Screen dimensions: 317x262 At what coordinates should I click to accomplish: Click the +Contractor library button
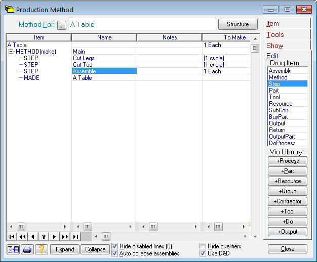[288, 201]
